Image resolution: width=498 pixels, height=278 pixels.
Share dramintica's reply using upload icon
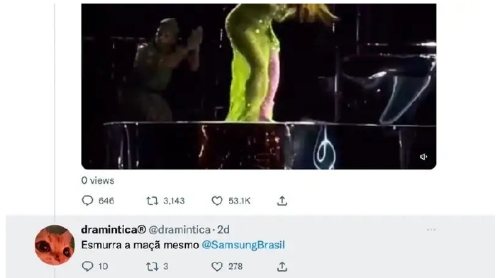click(282, 267)
